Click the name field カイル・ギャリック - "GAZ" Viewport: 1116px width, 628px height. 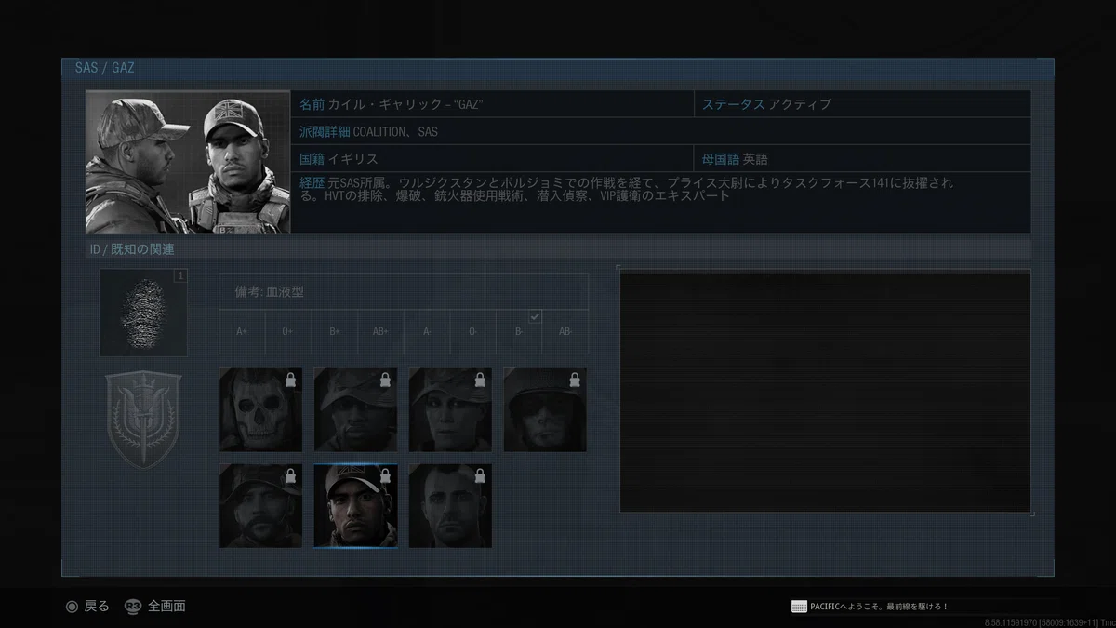pyautogui.click(x=493, y=104)
